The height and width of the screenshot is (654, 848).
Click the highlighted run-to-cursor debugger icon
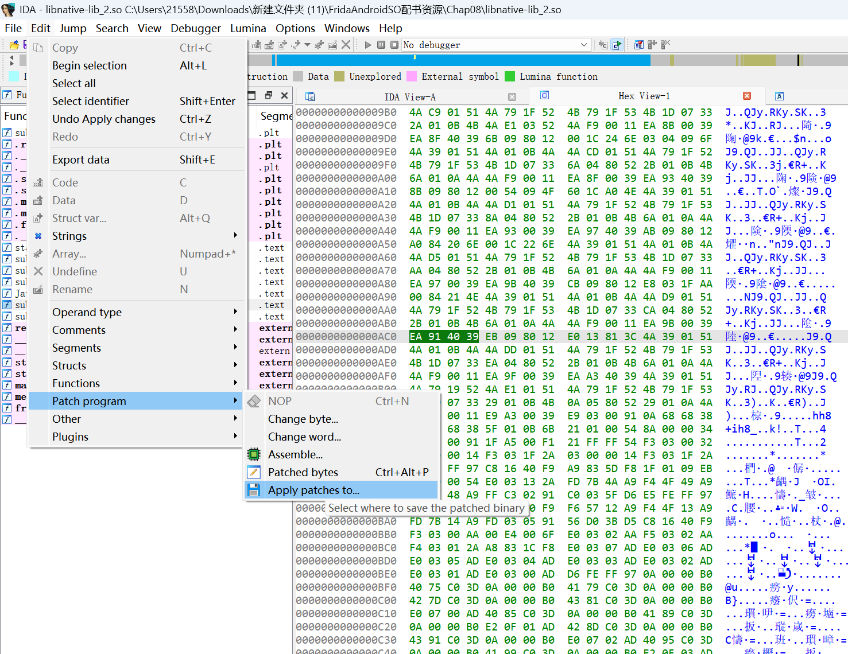coord(617,45)
